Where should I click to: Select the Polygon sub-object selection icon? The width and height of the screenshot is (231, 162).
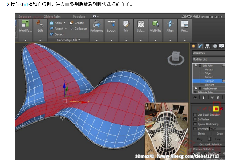[x=216, y=109]
